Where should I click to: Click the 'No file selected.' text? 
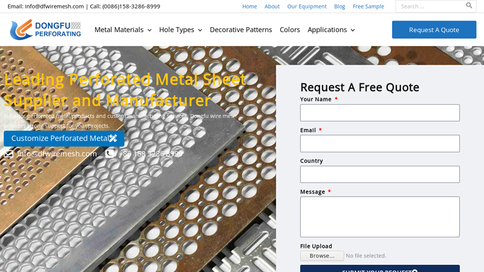point(366,256)
